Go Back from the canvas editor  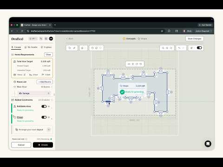[x=70, y=39]
